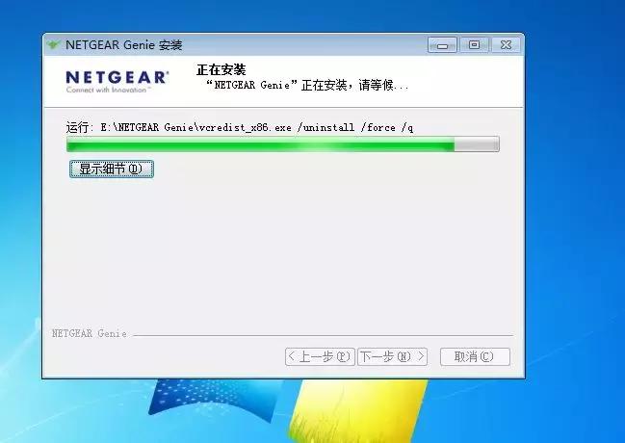Close the NETGEAR Genie installer window
The height and width of the screenshot is (443, 625).
pyautogui.click(x=506, y=44)
